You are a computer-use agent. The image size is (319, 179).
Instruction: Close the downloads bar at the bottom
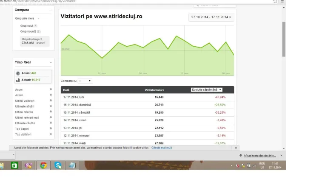[x=281, y=156]
